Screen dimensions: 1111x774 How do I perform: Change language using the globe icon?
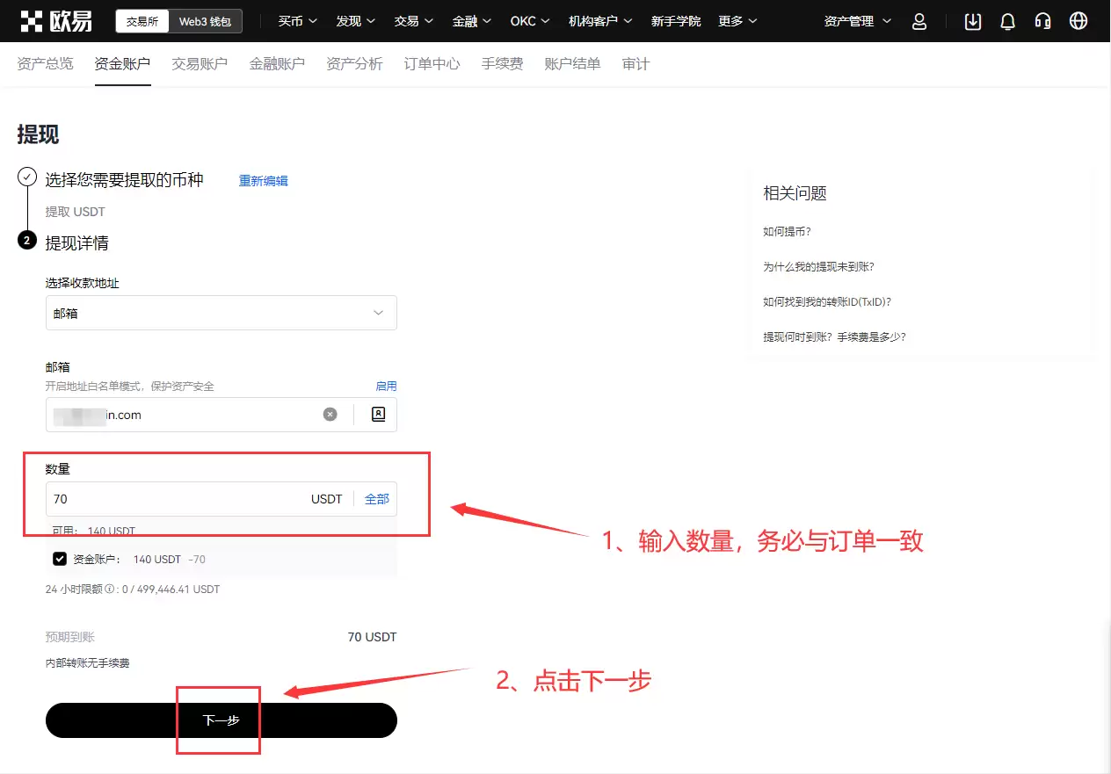click(1078, 21)
